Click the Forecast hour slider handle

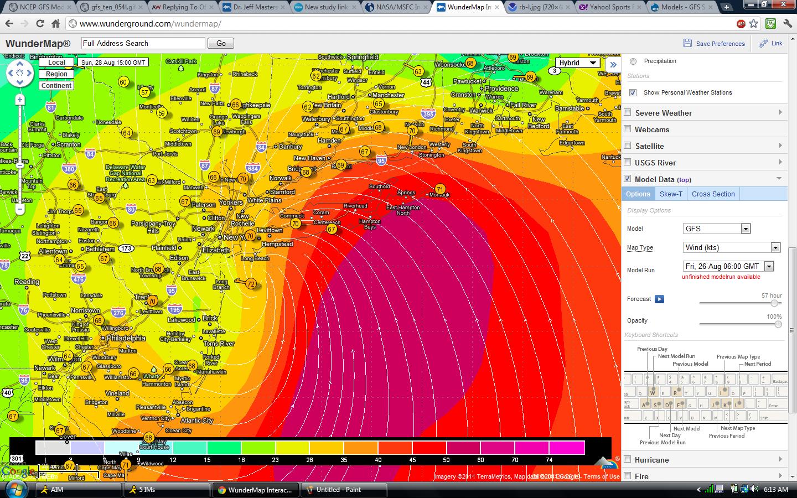(775, 303)
